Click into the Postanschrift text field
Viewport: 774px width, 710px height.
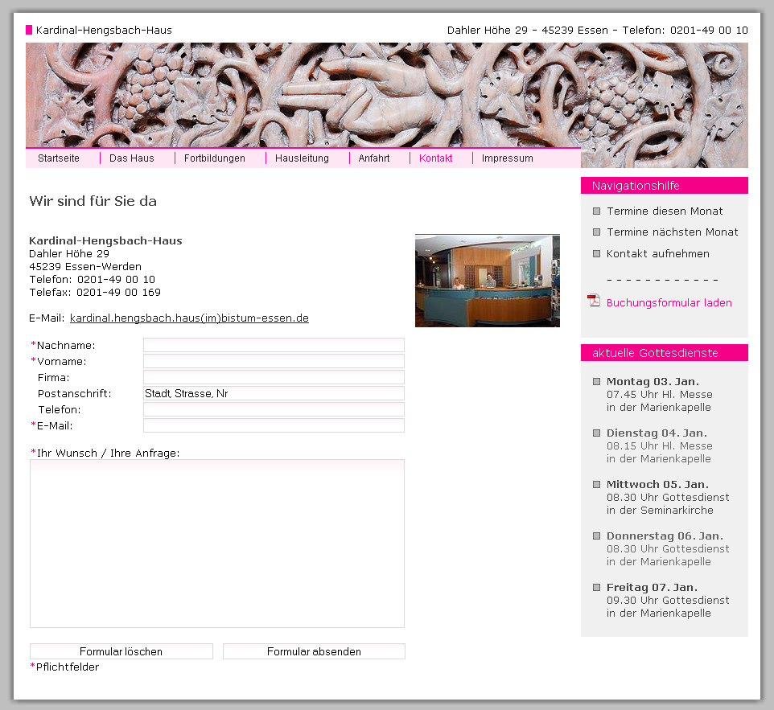tap(274, 393)
